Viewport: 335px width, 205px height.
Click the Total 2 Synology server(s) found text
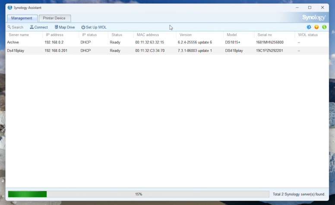(299, 194)
